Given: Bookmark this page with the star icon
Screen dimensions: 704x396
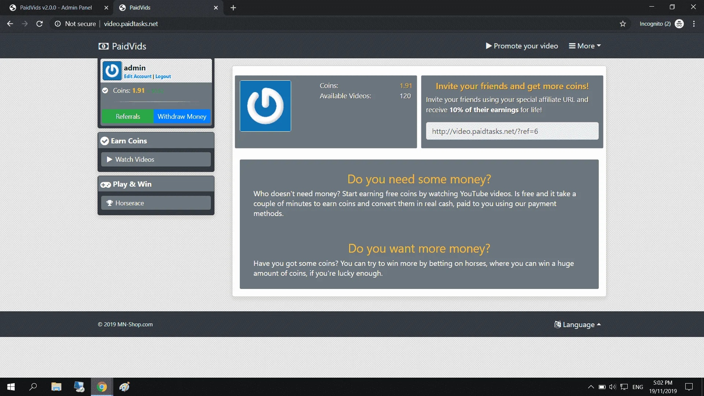Looking at the screenshot, I should (x=623, y=24).
